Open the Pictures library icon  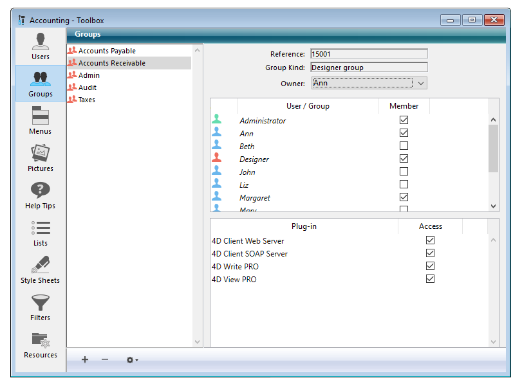[41, 158]
